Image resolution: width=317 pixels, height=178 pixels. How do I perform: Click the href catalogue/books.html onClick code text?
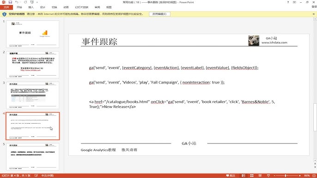click(x=182, y=104)
